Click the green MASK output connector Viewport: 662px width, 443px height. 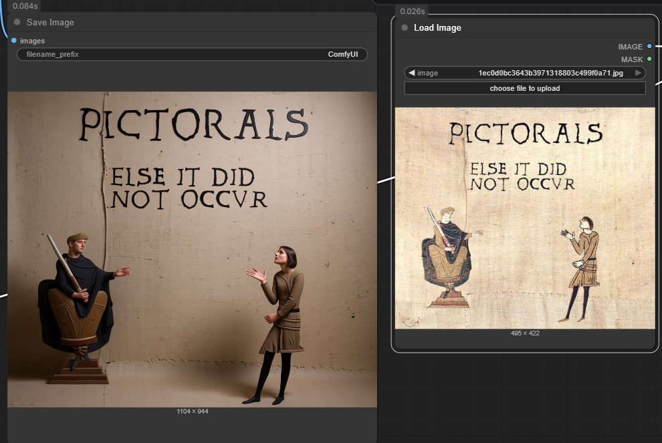(x=649, y=59)
